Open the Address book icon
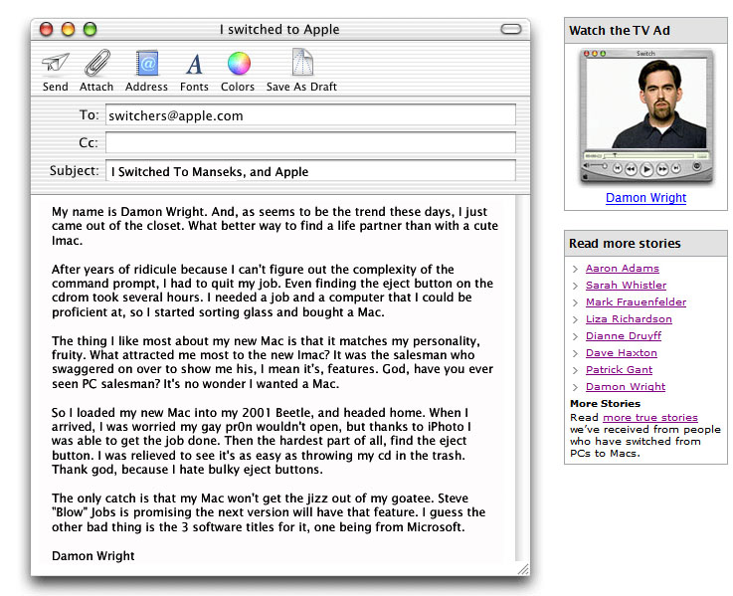The height and width of the screenshot is (596, 733). [x=147, y=63]
